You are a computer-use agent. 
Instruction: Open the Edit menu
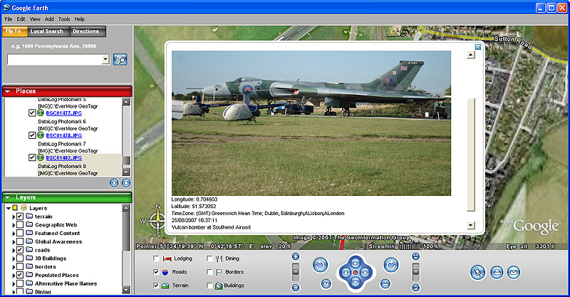[21, 19]
